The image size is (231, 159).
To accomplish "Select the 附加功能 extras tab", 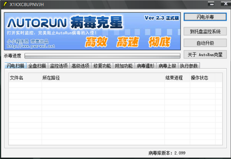I will 124,66.
